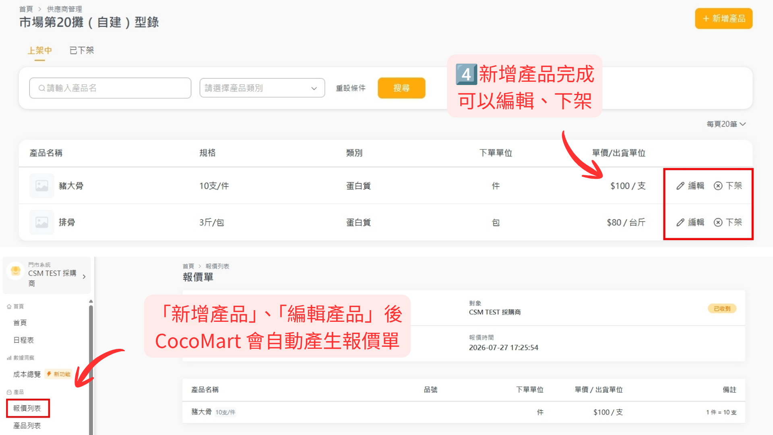Screen dimensions: 773x435
Task: Select the 上架中 tab
Action: pyautogui.click(x=39, y=50)
